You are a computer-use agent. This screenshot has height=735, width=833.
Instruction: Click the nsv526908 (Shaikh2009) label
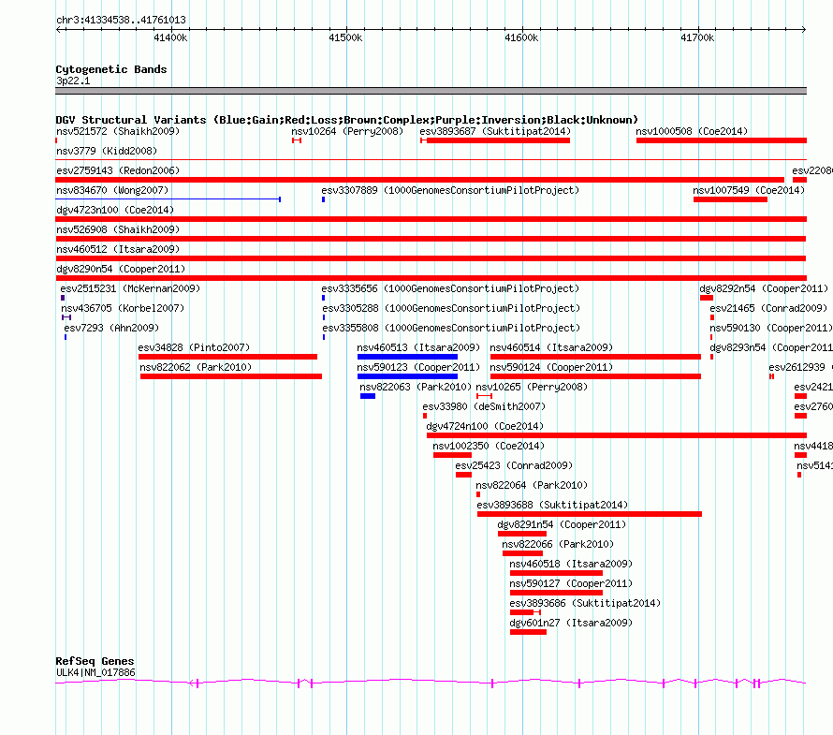click(x=118, y=229)
